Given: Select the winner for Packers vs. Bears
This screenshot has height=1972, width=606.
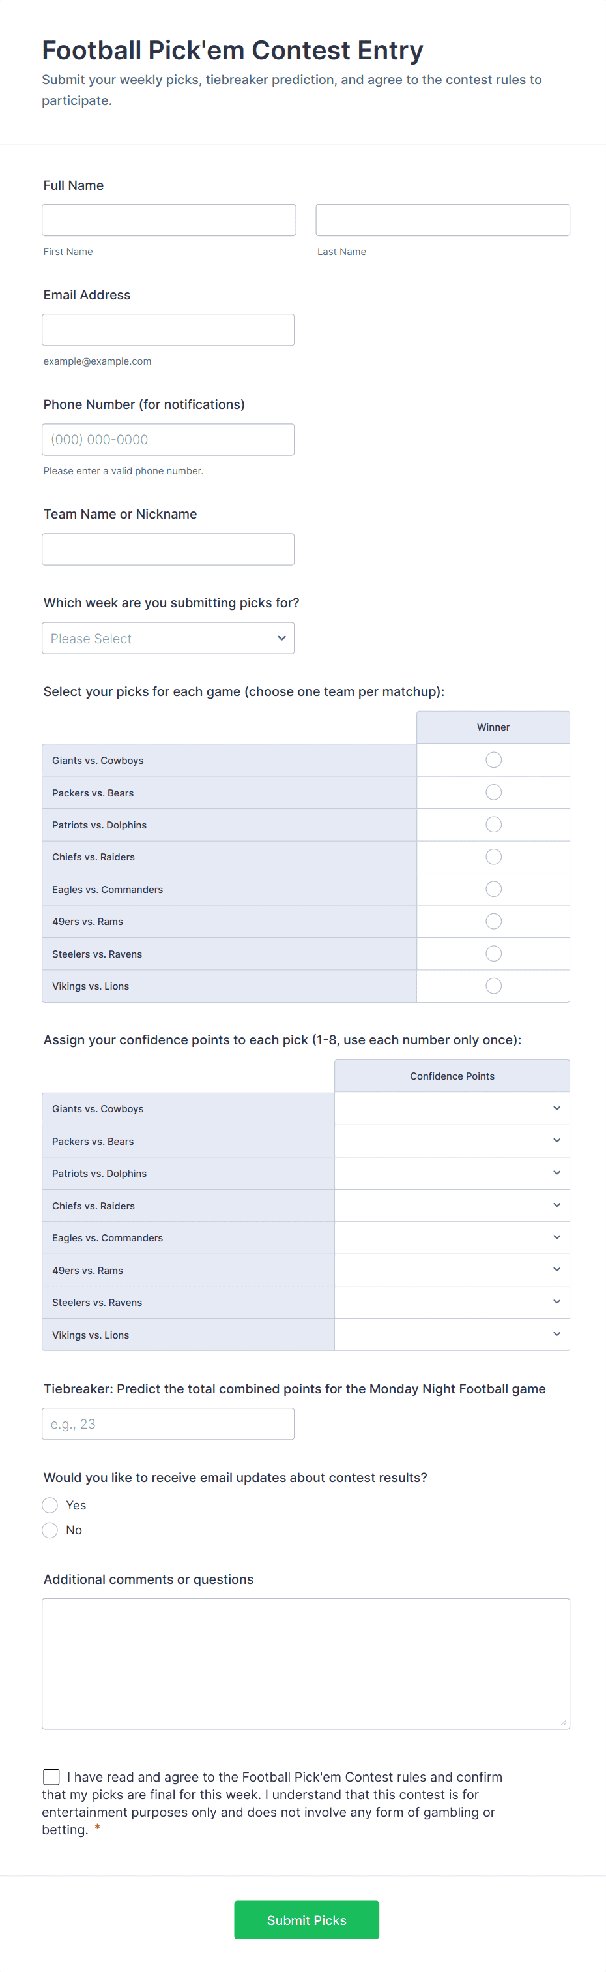Looking at the screenshot, I should 493,791.
